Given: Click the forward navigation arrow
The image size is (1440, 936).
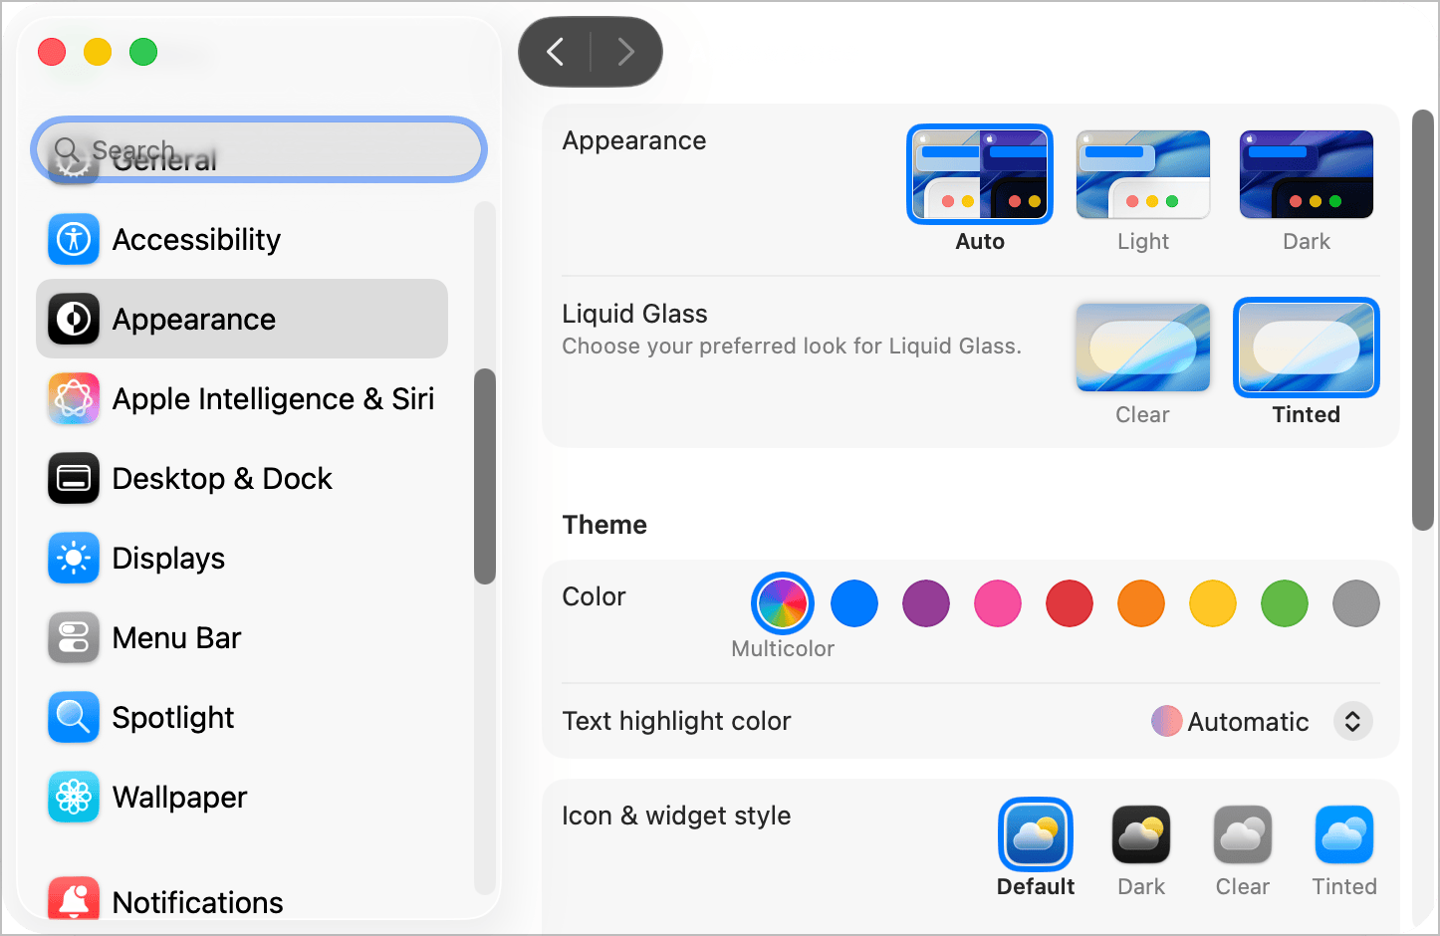Looking at the screenshot, I should point(626,52).
